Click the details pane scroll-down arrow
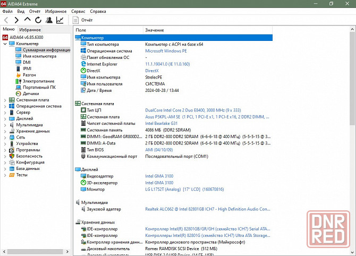 point(352,252)
